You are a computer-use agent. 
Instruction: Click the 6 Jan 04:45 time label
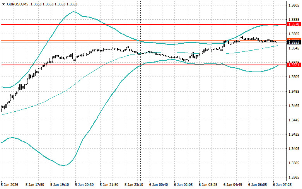[233, 185]
